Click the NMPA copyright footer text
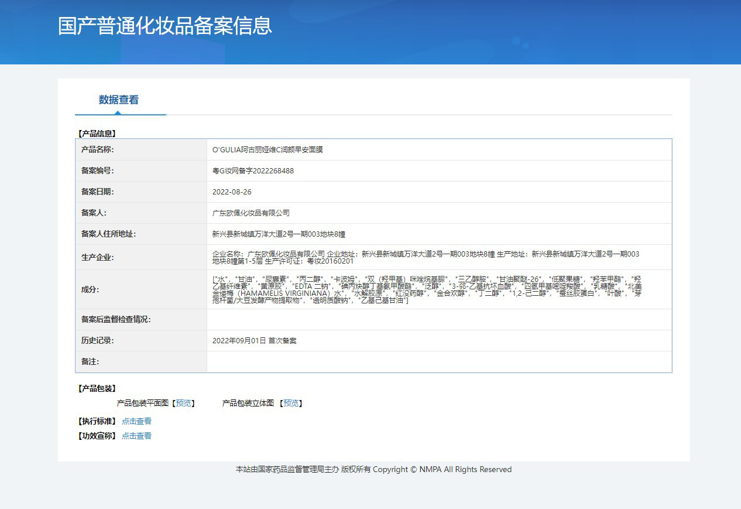This screenshot has width=741, height=509. point(373,469)
